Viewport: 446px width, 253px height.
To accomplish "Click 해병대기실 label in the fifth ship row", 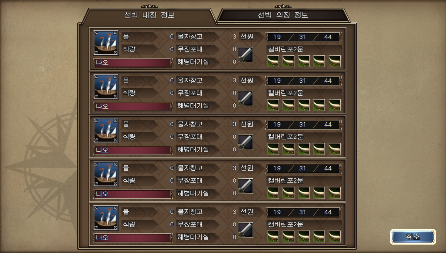I will [x=193, y=237].
